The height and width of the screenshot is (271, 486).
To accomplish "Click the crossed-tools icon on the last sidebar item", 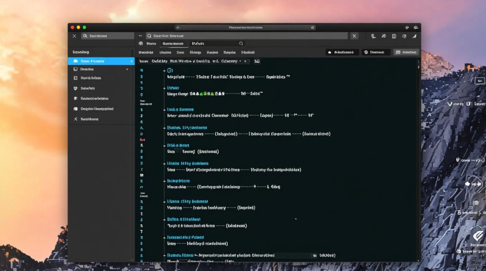I will point(75,119).
